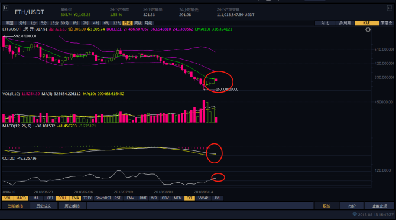Open chart settings with the gear icon
Viewport: 396px width, 220px height.
[x=368, y=29]
